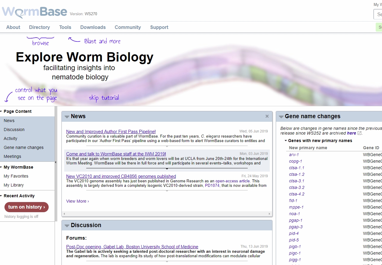Skip the tutorial overlay
382x265 pixels.
click(104, 98)
